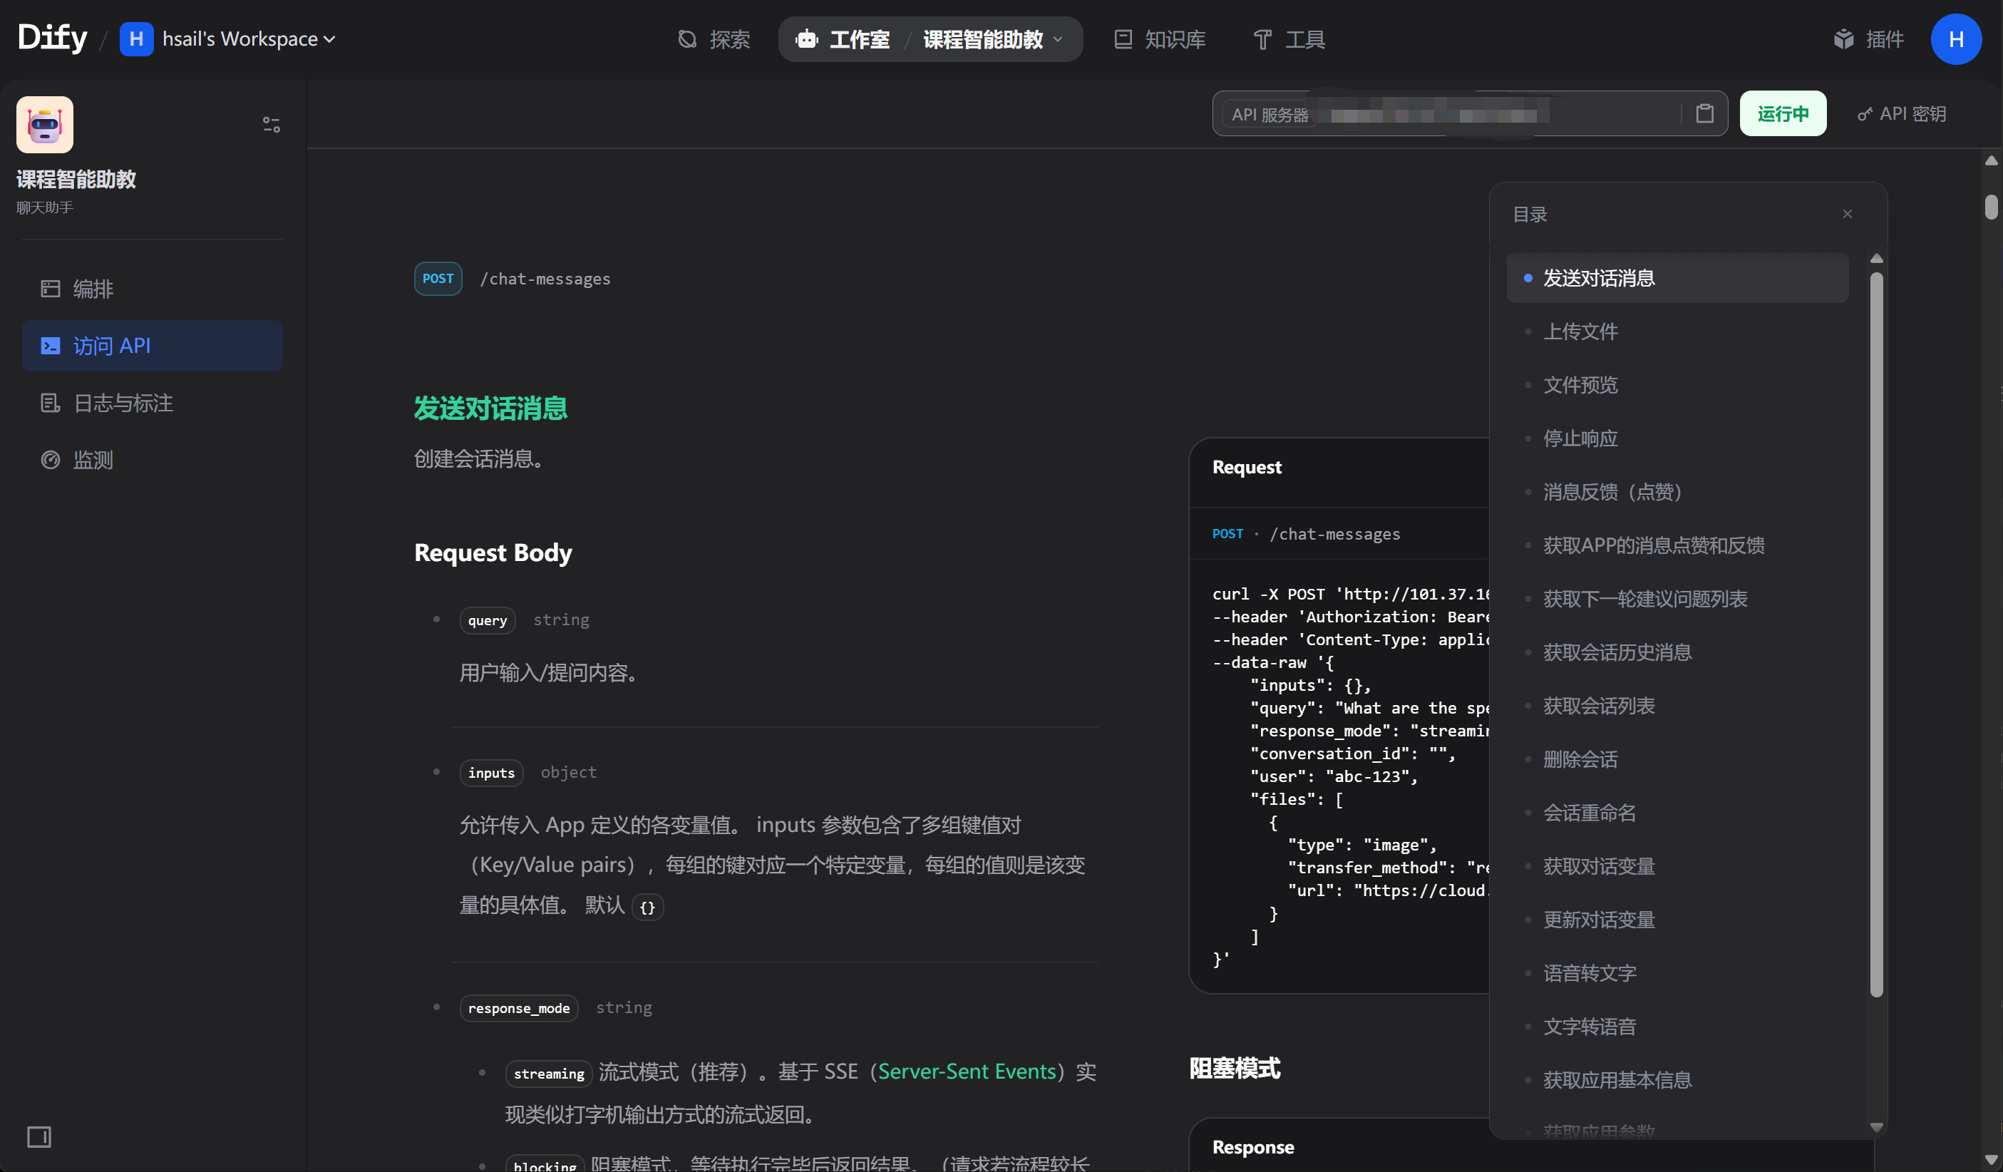Click the user profile avatar H
This screenshot has width=2003, height=1172.
pyautogui.click(x=1955, y=39)
